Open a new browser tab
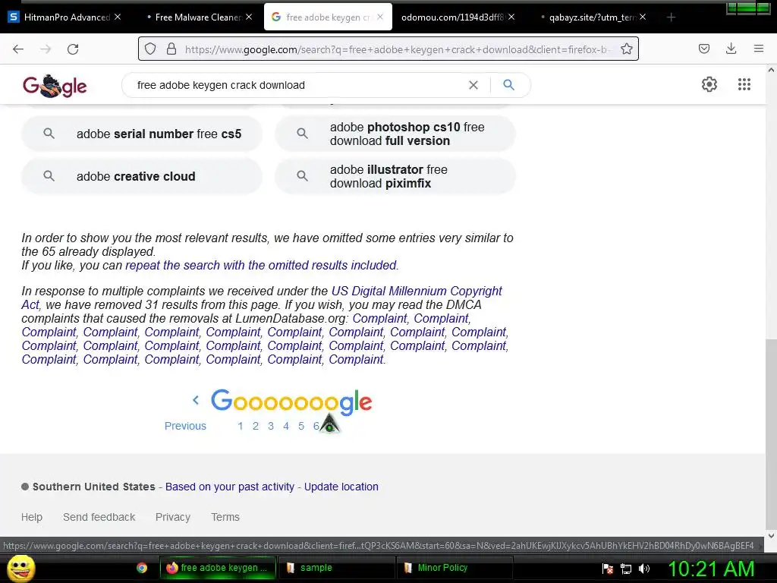The height and width of the screenshot is (583, 777). 671,17
